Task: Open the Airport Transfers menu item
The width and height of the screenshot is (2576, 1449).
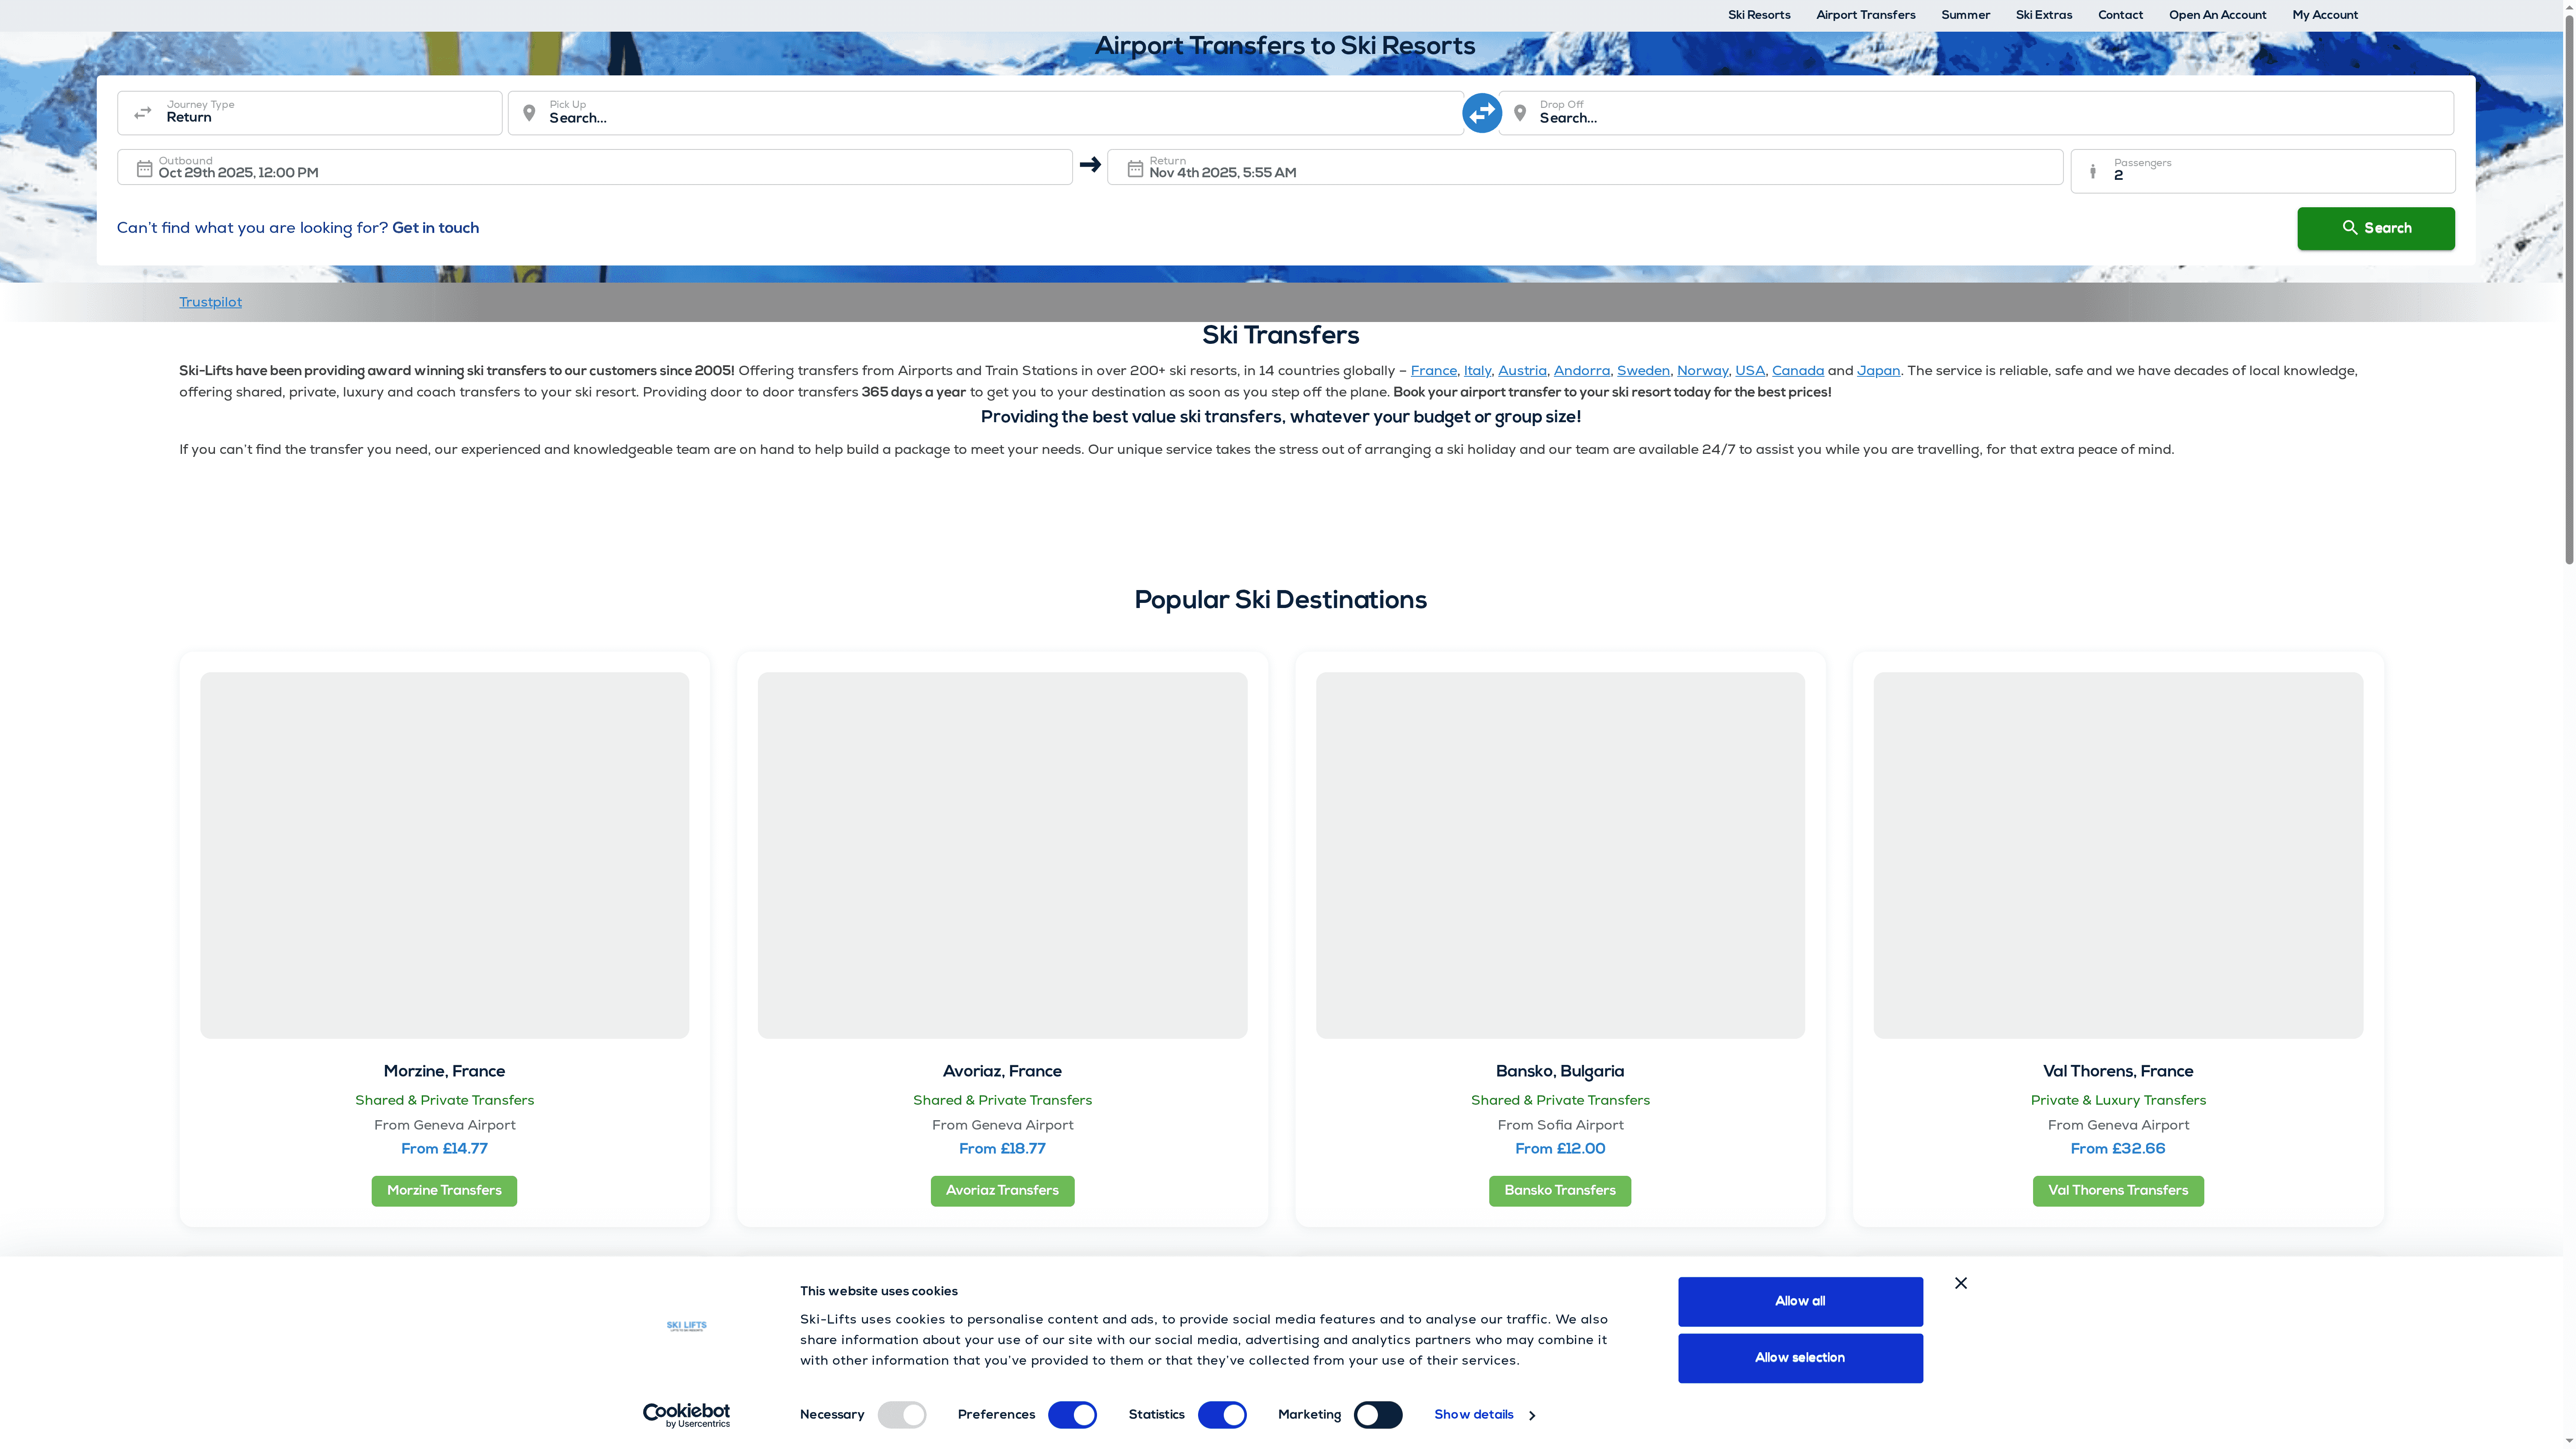Action: click(x=1865, y=15)
